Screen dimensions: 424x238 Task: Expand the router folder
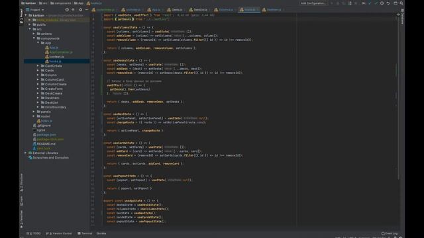click(x=34, y=116)
